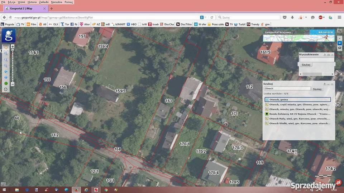This screenshot has height=193, width=344.
Task: Click the full extent circle tool
Action: (6, 89)
